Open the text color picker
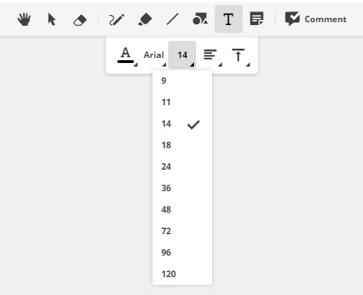Viewport: 363px width, 295px height. click(x=127, y=55)
